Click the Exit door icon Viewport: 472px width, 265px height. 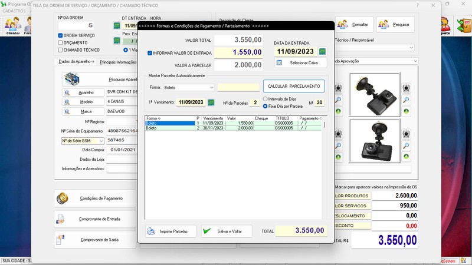[463, 25]
